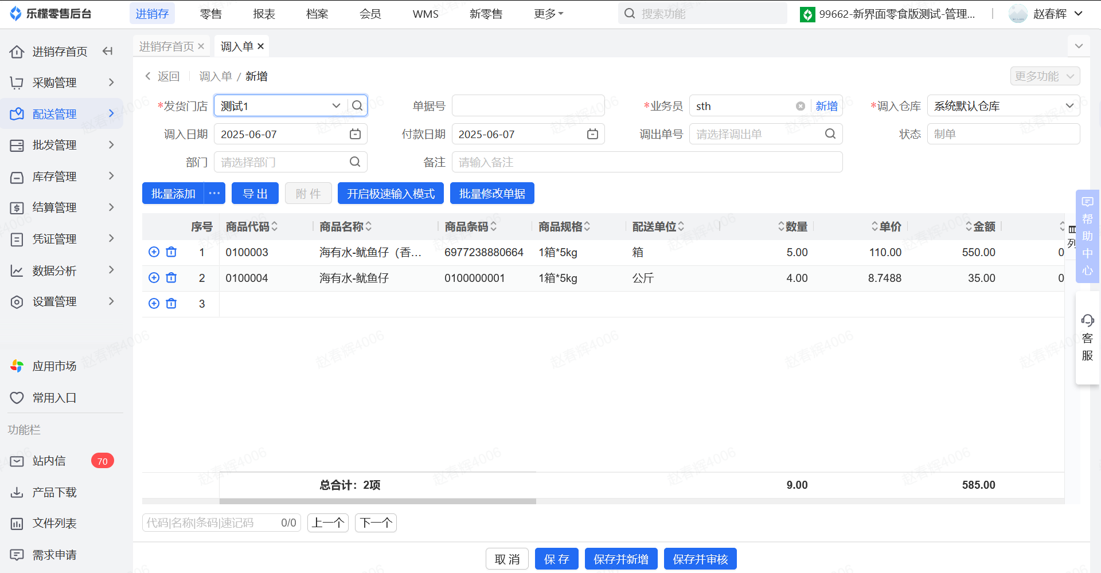Open the 零售 top menu
The width and height of the screenshot is (1101, 573).
(x=210, y=14)
